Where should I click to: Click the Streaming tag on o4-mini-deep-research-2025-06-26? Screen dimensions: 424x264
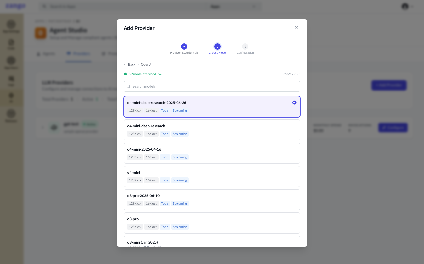click(180, 111)
